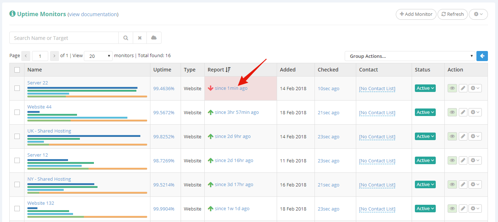
Task: View Server 22 monitor eye icon
Action: [x=453, y=88]
